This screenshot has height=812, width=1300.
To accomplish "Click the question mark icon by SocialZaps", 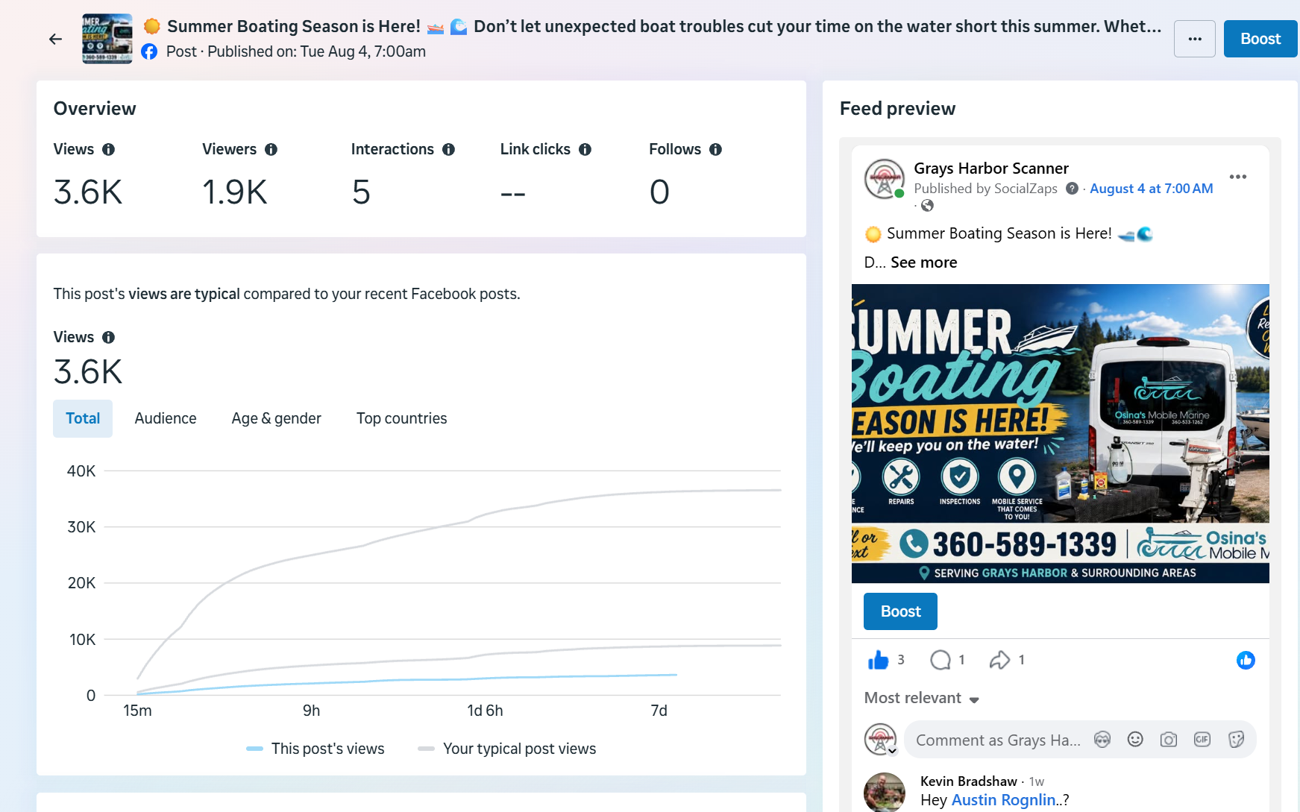I will [x=1073, y=189].
